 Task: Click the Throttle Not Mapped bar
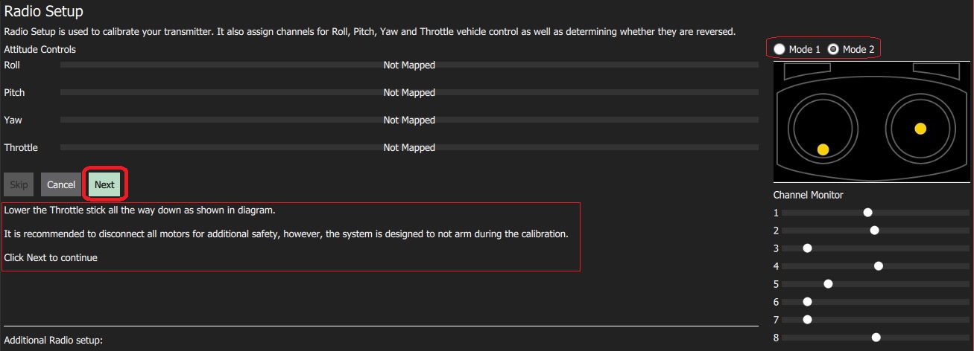pos(409,148)
